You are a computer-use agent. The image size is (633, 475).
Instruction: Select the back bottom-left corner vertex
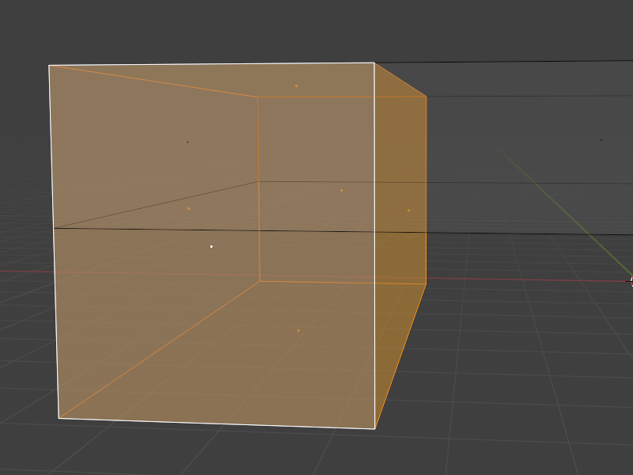point(260,281)
